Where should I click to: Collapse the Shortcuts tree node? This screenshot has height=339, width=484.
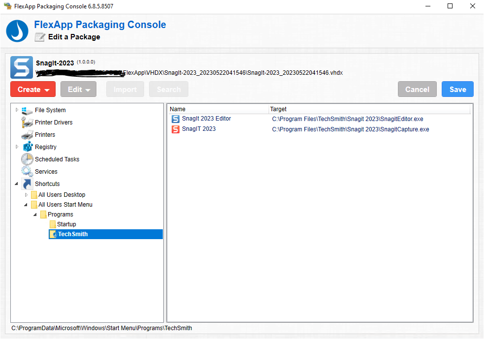(16, 184)
